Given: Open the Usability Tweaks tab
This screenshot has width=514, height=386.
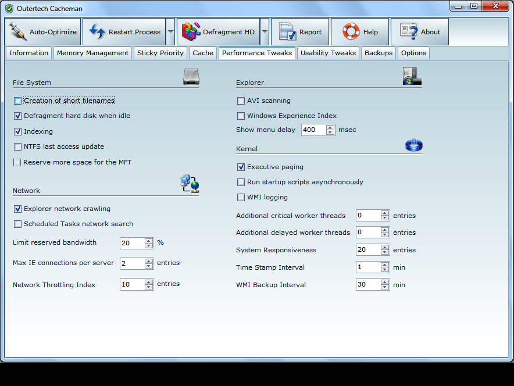Looking at the screenshot, I should (x=328, y=53).
